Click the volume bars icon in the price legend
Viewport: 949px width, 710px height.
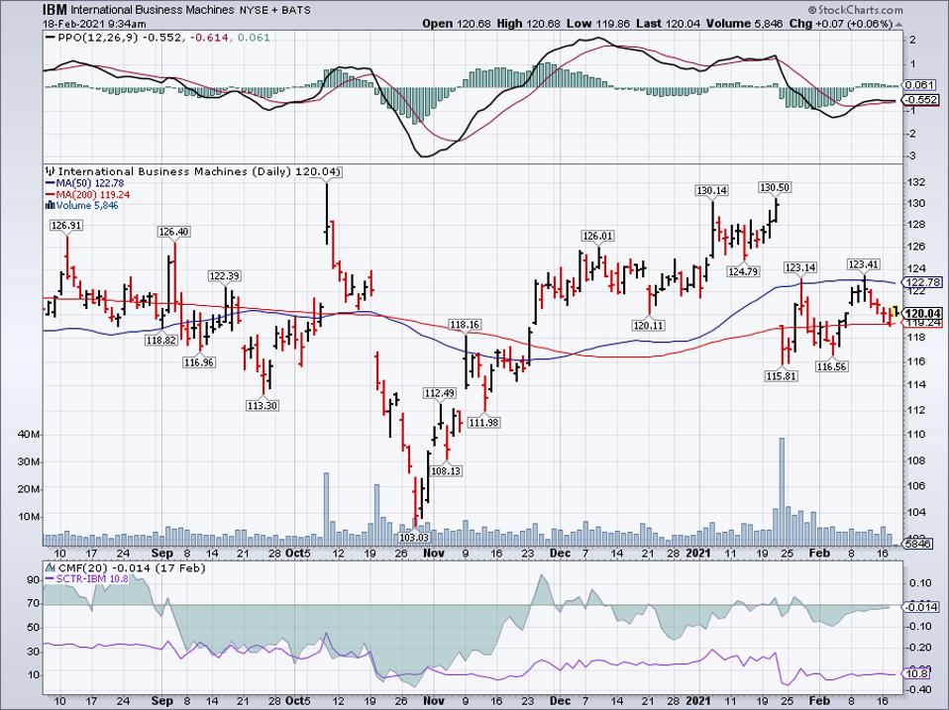(x=51, y=206)
